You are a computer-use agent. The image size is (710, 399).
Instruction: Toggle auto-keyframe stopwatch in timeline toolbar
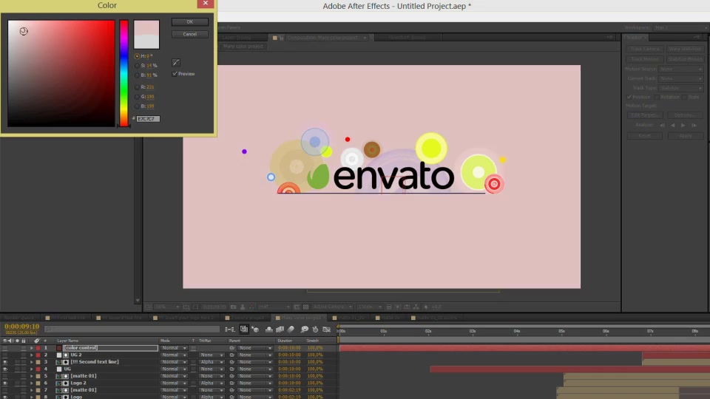click(315, 330)
